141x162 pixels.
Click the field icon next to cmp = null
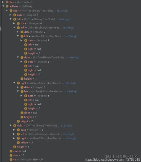point(11,151)
